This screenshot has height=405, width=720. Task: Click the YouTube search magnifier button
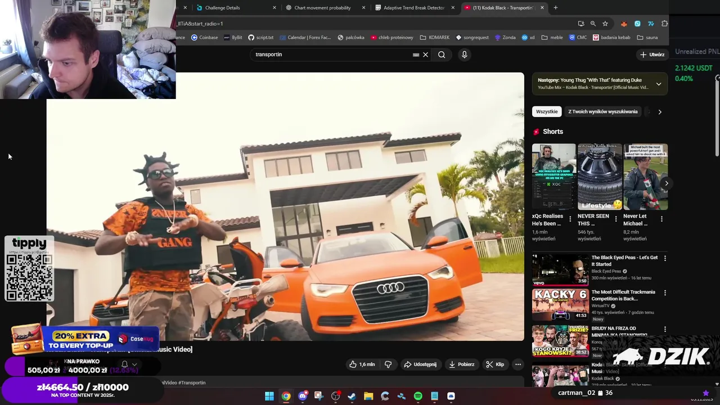coord(442,55)
